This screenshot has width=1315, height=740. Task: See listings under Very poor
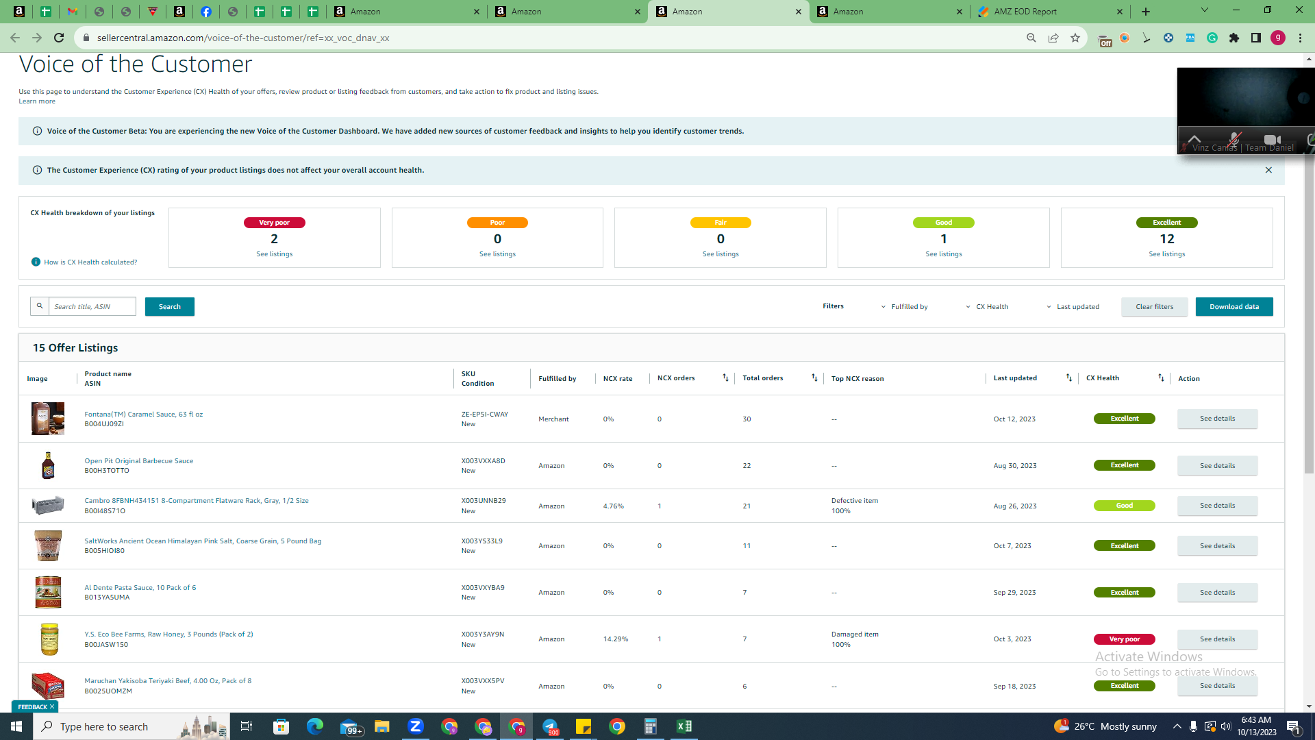point(275,254)
